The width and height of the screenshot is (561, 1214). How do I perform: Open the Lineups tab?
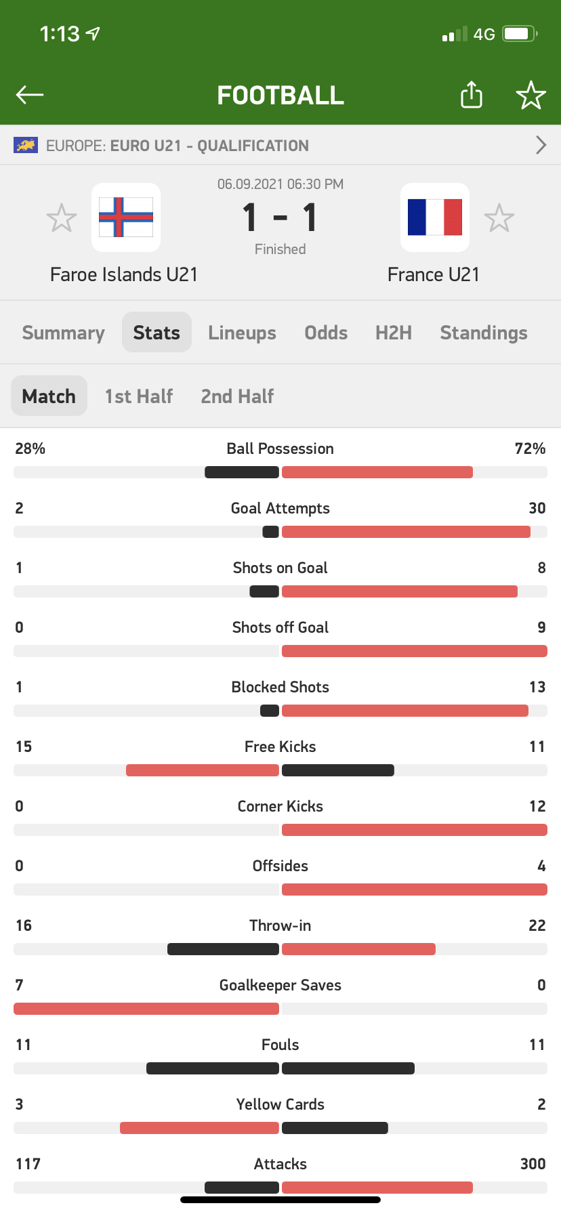[242, 333]
